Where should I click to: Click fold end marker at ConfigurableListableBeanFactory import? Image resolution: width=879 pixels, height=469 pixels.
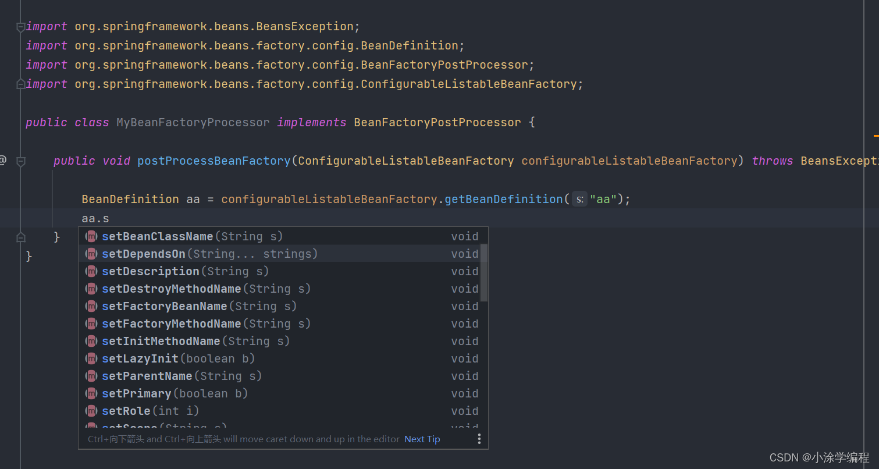pos(21,84)
